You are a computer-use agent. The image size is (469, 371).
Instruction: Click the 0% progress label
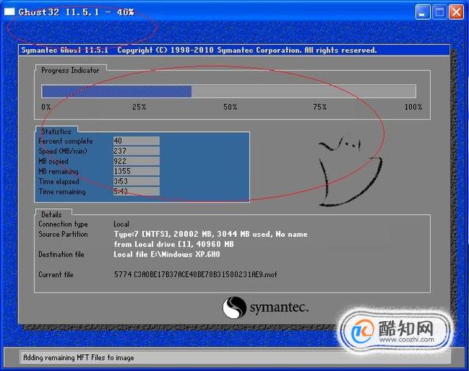[46, 107]
